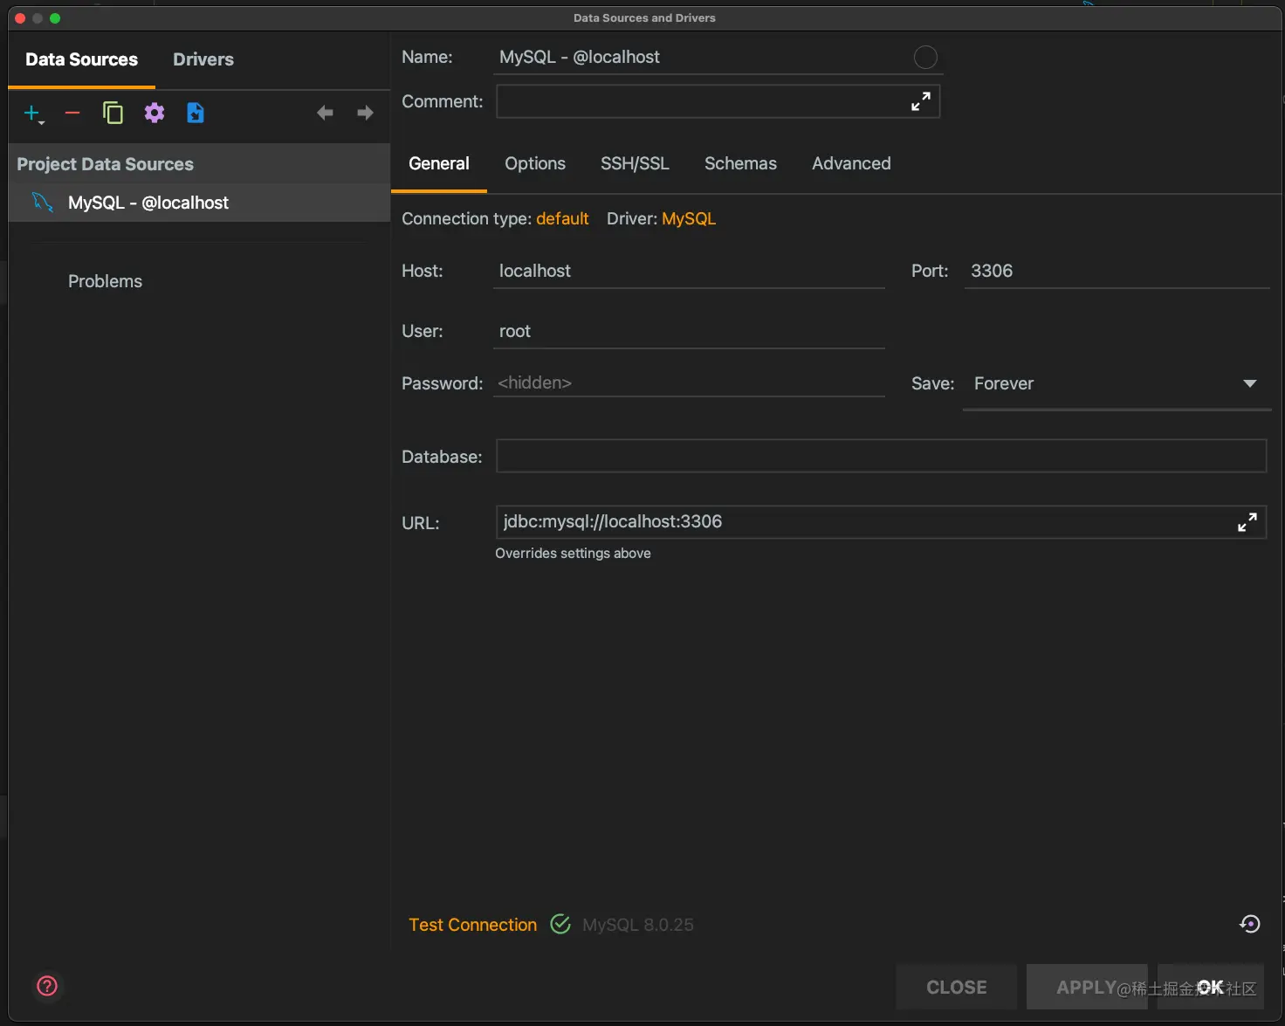Open the Save password dropdown
The image size is (1285, 1026).
pyautogui.click(x=1116, y=384)
